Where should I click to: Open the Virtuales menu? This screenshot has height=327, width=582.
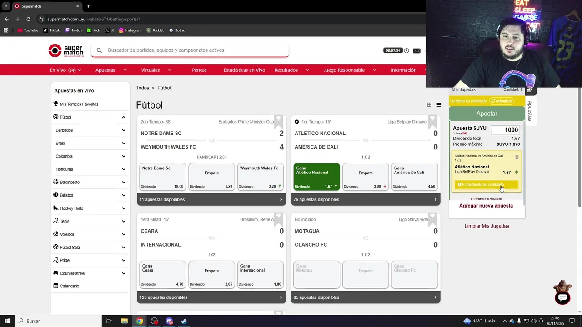click(x=156, y=70)
